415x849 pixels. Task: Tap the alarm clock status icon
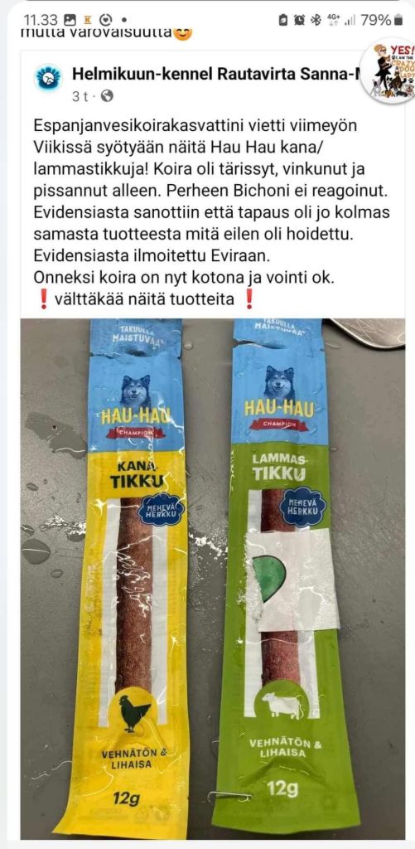(299, 21)
